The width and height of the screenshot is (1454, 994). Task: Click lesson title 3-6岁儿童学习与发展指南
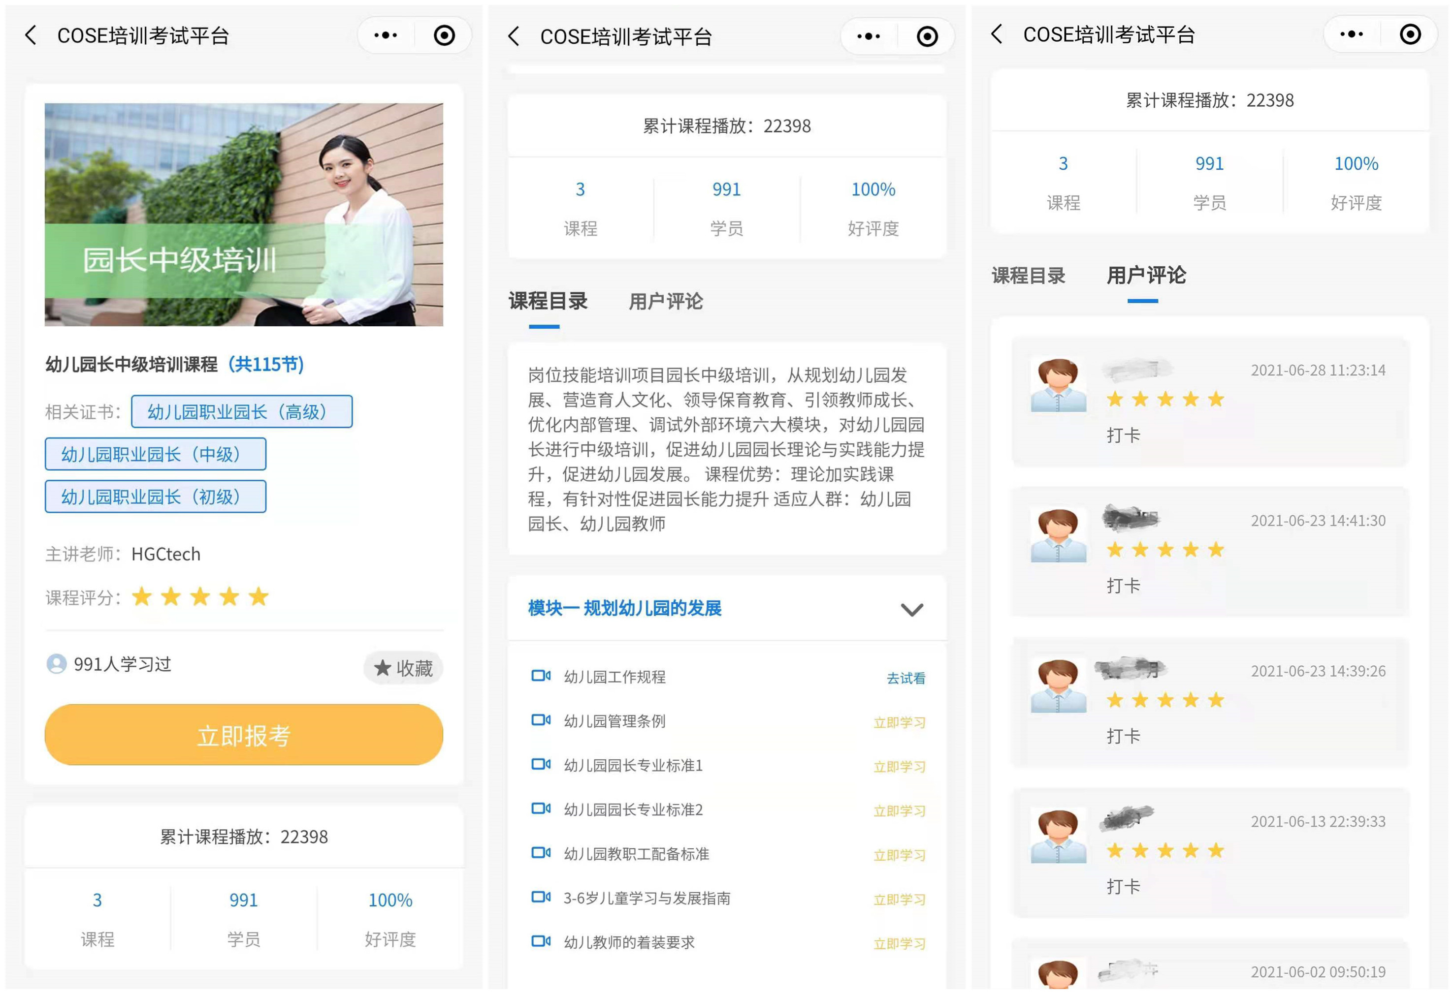tap(647, 898)
